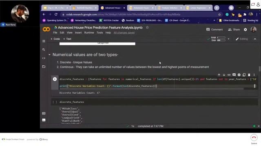Screen dimensions: 261x146
Task: Go back in browser
Action: pos(44,15)
